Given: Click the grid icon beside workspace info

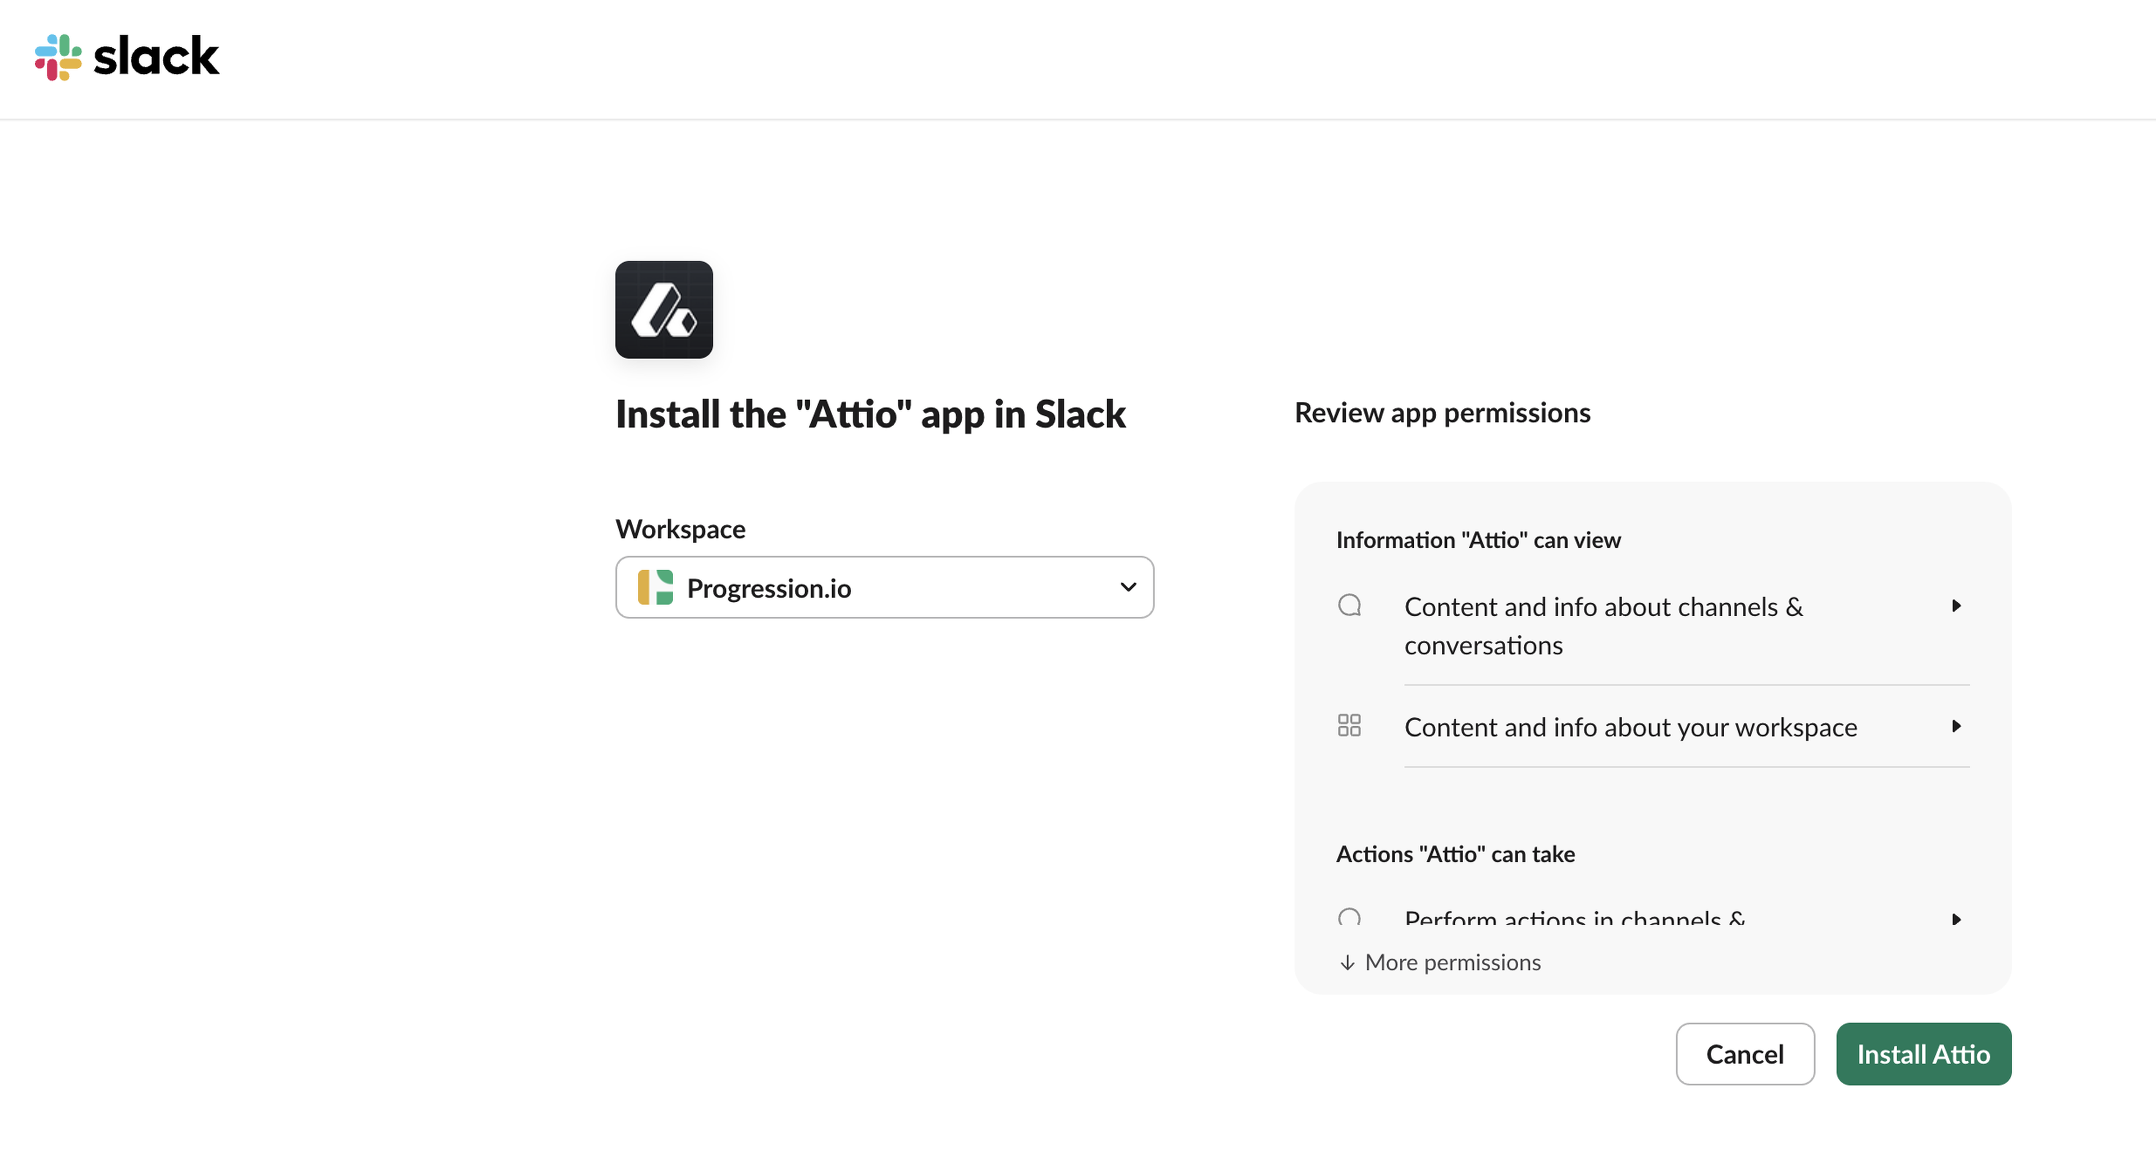Looking at the screenshot, I should pyautogui.click(x=1349, y=726).
